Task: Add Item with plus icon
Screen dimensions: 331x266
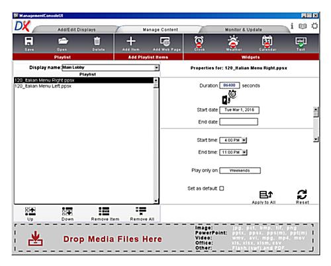Action: click(x=131, y=44)
